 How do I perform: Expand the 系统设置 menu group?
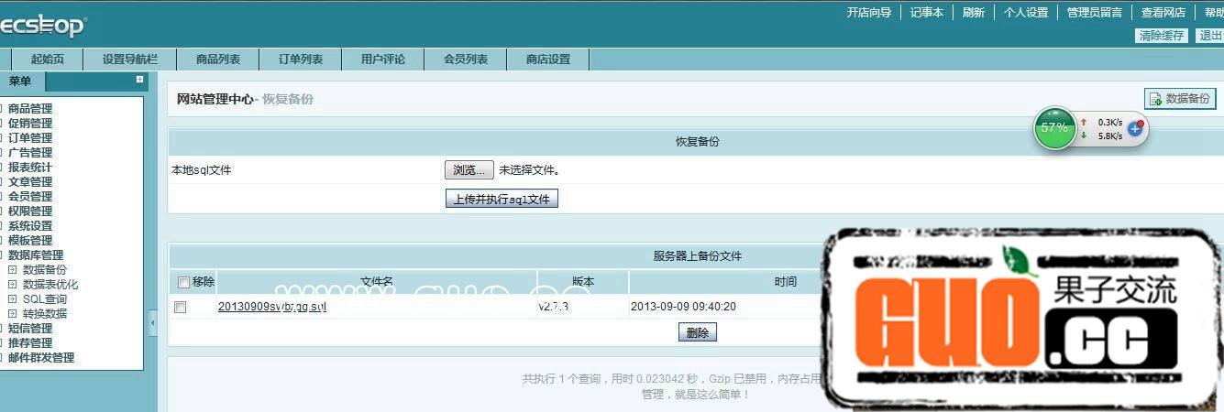point(29,226)
